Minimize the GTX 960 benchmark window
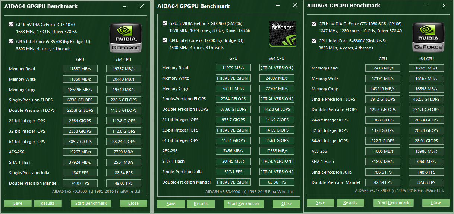This screenshot has height=214, width=454. click(278, 6)
